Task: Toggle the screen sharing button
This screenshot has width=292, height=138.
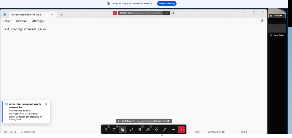Action: click(123, 129)
